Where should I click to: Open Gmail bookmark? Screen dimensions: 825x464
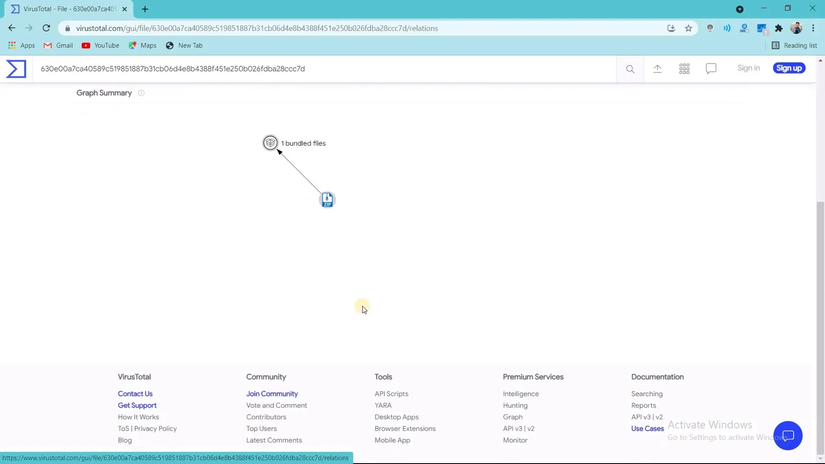click(x=58, y=46)
